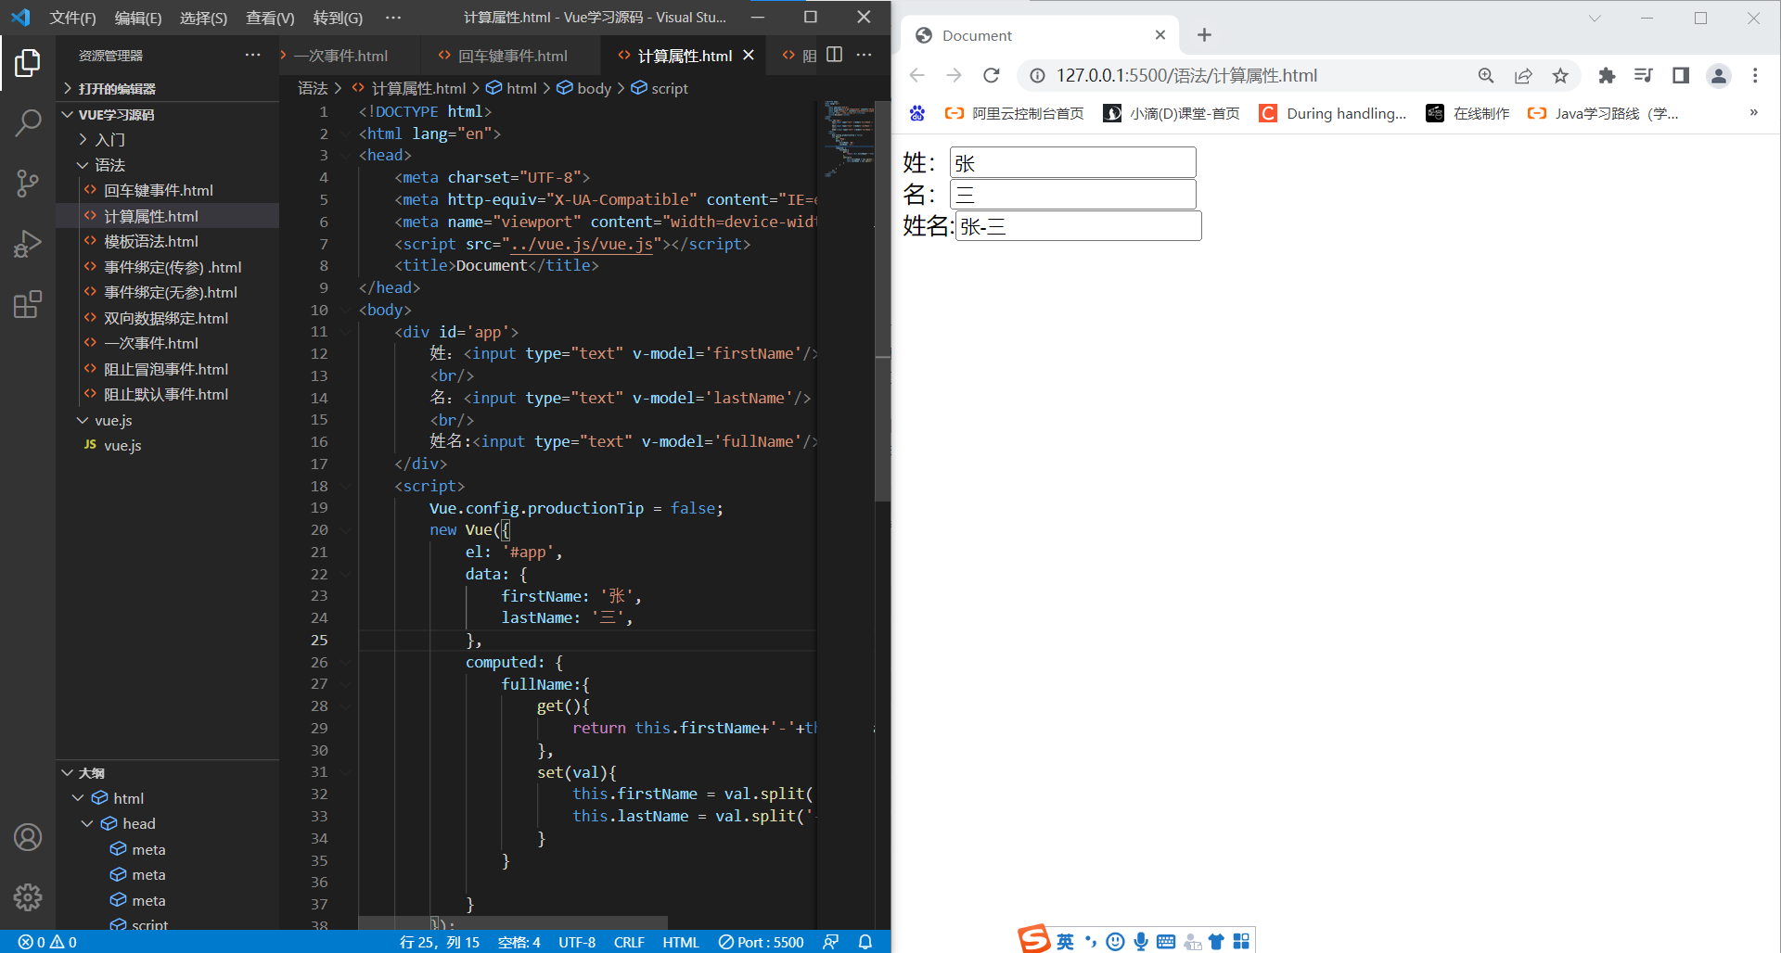
Task: Open the Chrome extensions puzzle menu
Action: click(x=1607, y=75)
